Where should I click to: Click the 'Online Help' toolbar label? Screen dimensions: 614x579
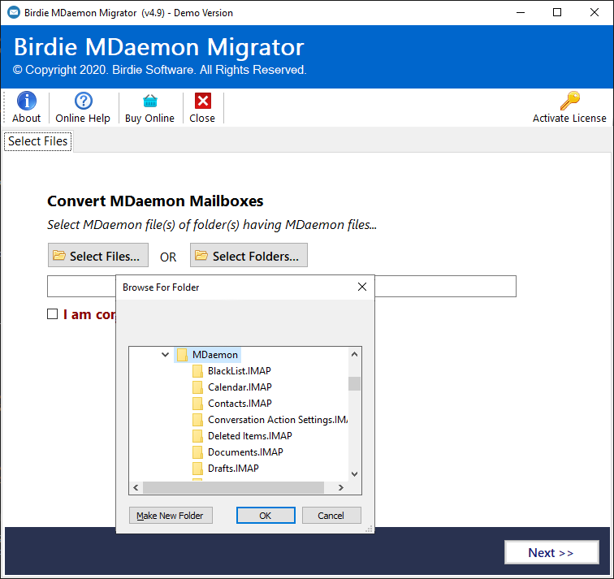click(x=83, y=119)
